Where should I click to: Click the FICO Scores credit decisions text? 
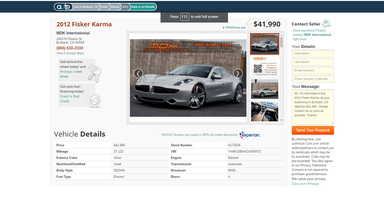[200, 135]
